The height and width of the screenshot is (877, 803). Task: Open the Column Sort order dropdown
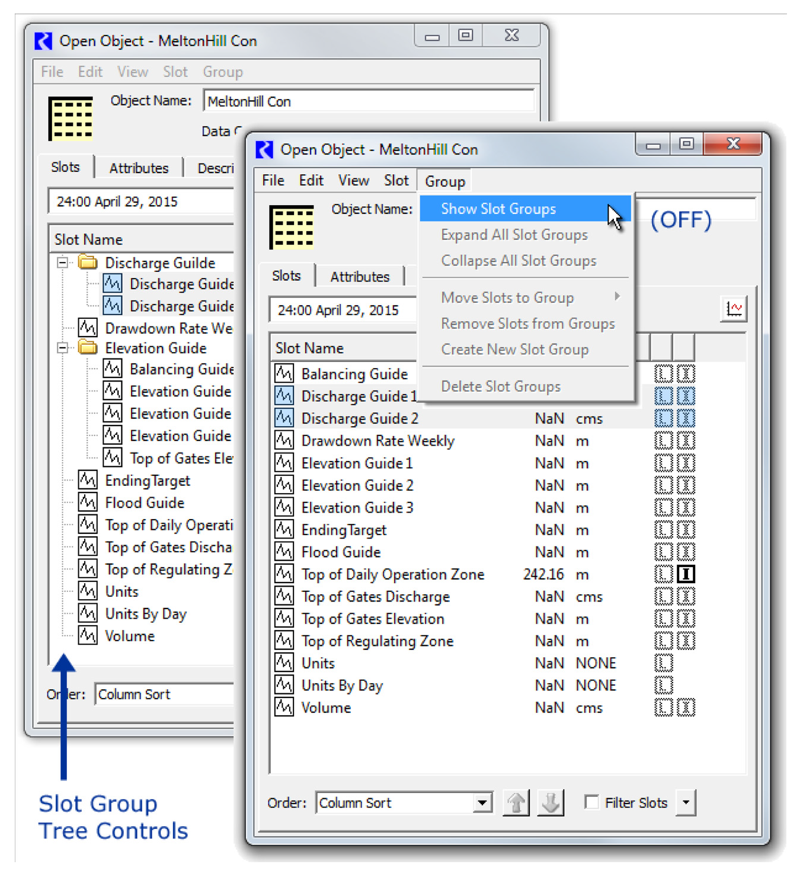[x=482, y=803]
